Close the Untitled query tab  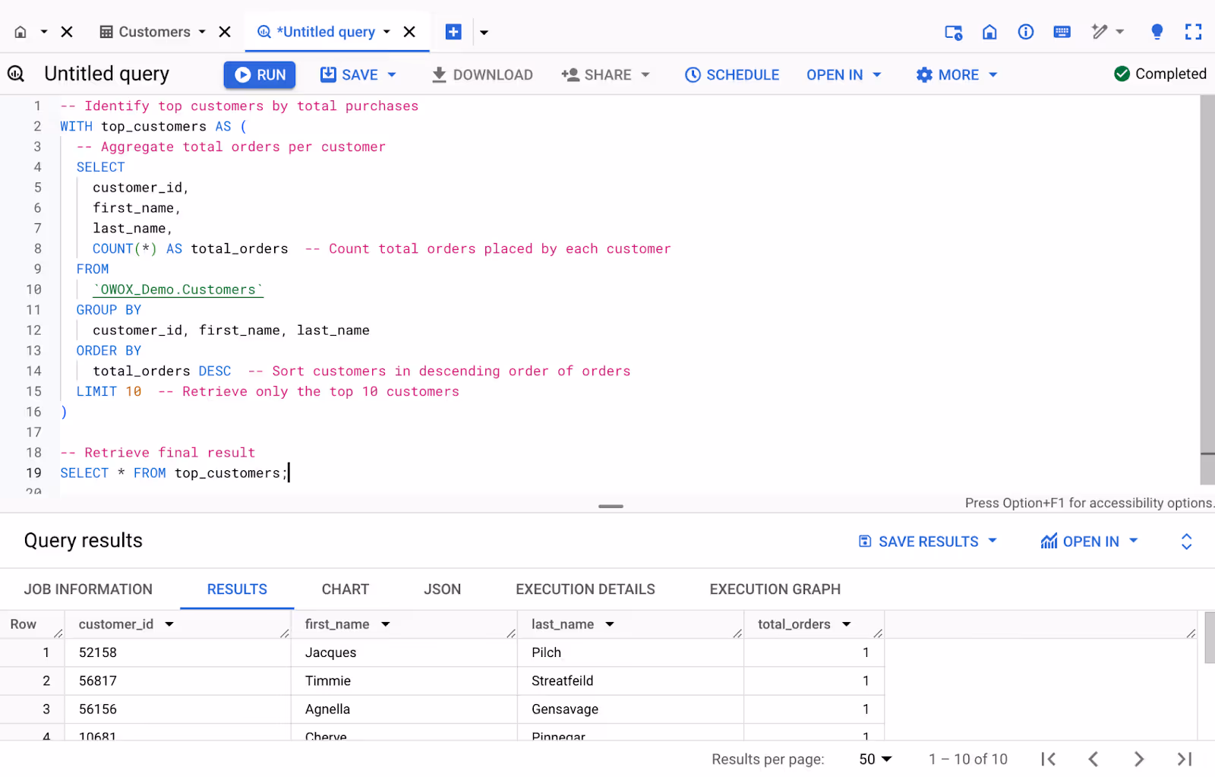[x=409, y=32]
